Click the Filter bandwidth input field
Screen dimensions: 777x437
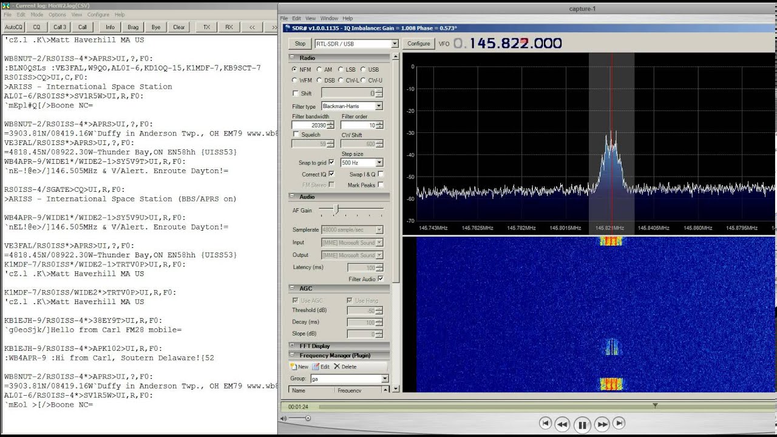click(309, 125)
